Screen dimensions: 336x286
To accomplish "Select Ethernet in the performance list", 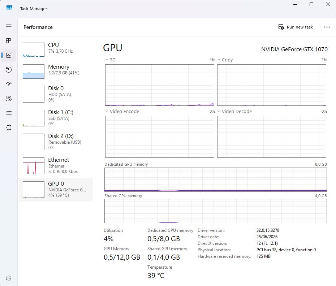I will (x=56, y=166).
